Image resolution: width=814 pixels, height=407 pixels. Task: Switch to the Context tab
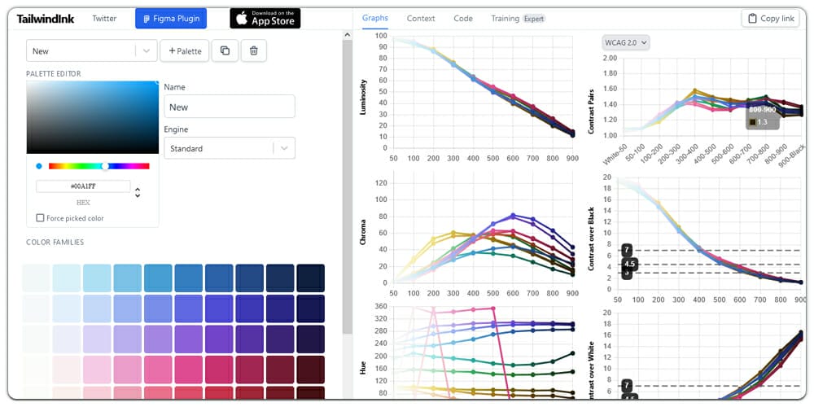pyautogui.click(x=421, y=19)
